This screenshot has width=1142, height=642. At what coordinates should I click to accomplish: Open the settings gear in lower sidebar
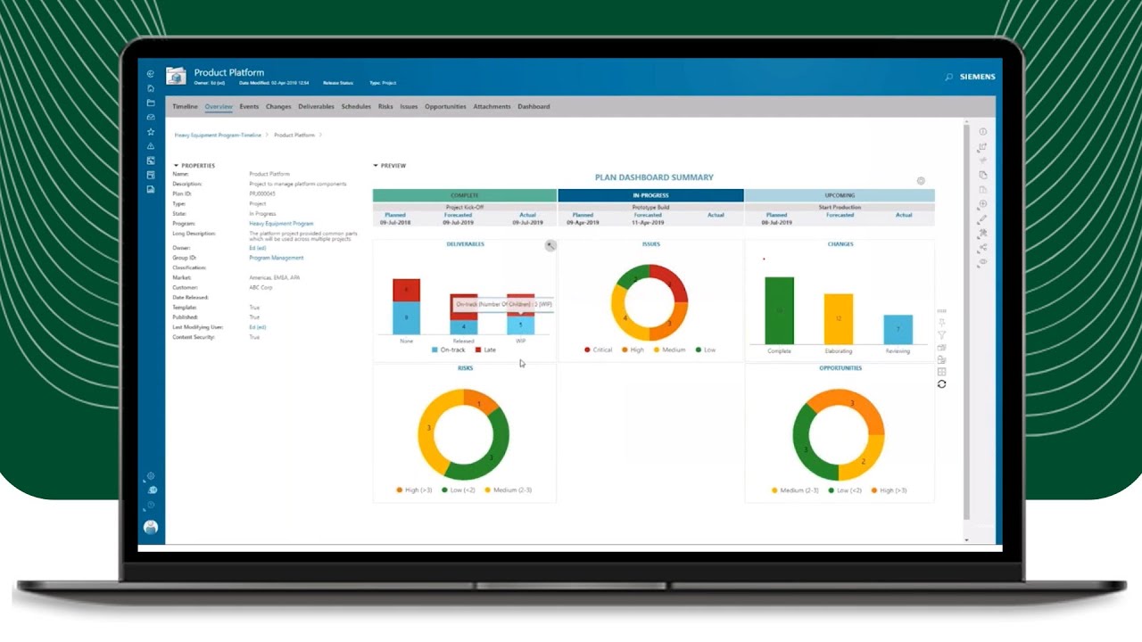coord(151,476)
